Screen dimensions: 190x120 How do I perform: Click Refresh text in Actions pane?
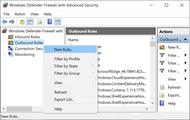tap(174, 87)
